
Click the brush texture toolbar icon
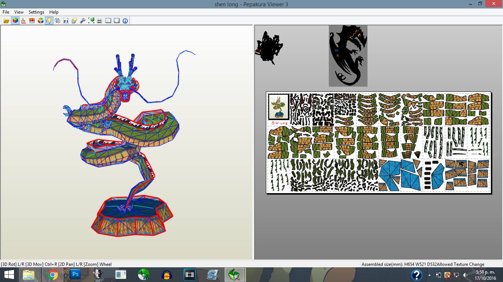(24, 21)
